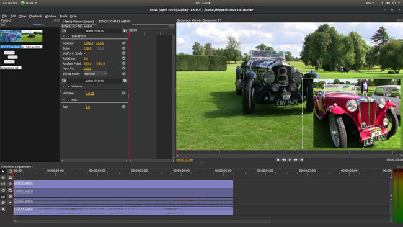The image size is (403, 227).
Task: Select the GH182.webm thumbnail in Project
Action: [x=32, y=36]
